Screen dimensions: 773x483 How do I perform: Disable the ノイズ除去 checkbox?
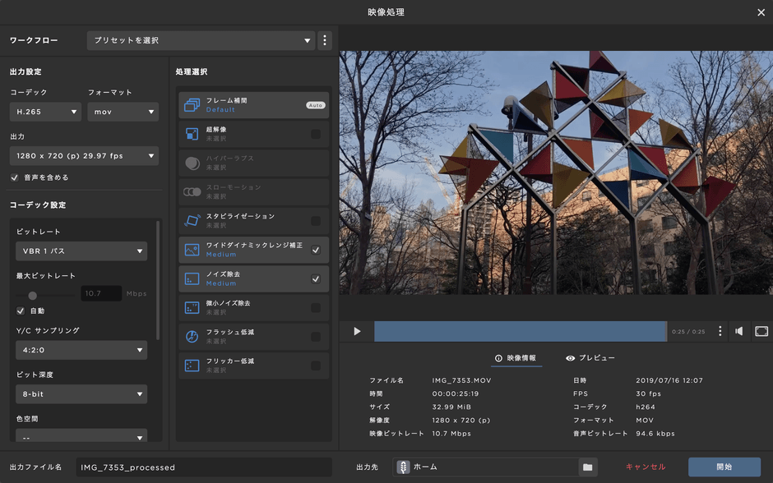(x=316, y=279)
